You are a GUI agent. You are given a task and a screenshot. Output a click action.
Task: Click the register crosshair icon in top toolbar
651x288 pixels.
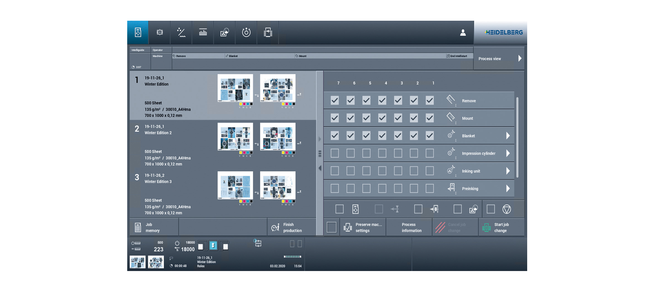point(159,33)
